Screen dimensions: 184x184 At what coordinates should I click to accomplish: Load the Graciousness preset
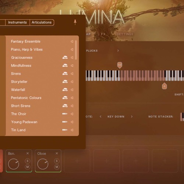pyautogui.click(x=22, y=57)
